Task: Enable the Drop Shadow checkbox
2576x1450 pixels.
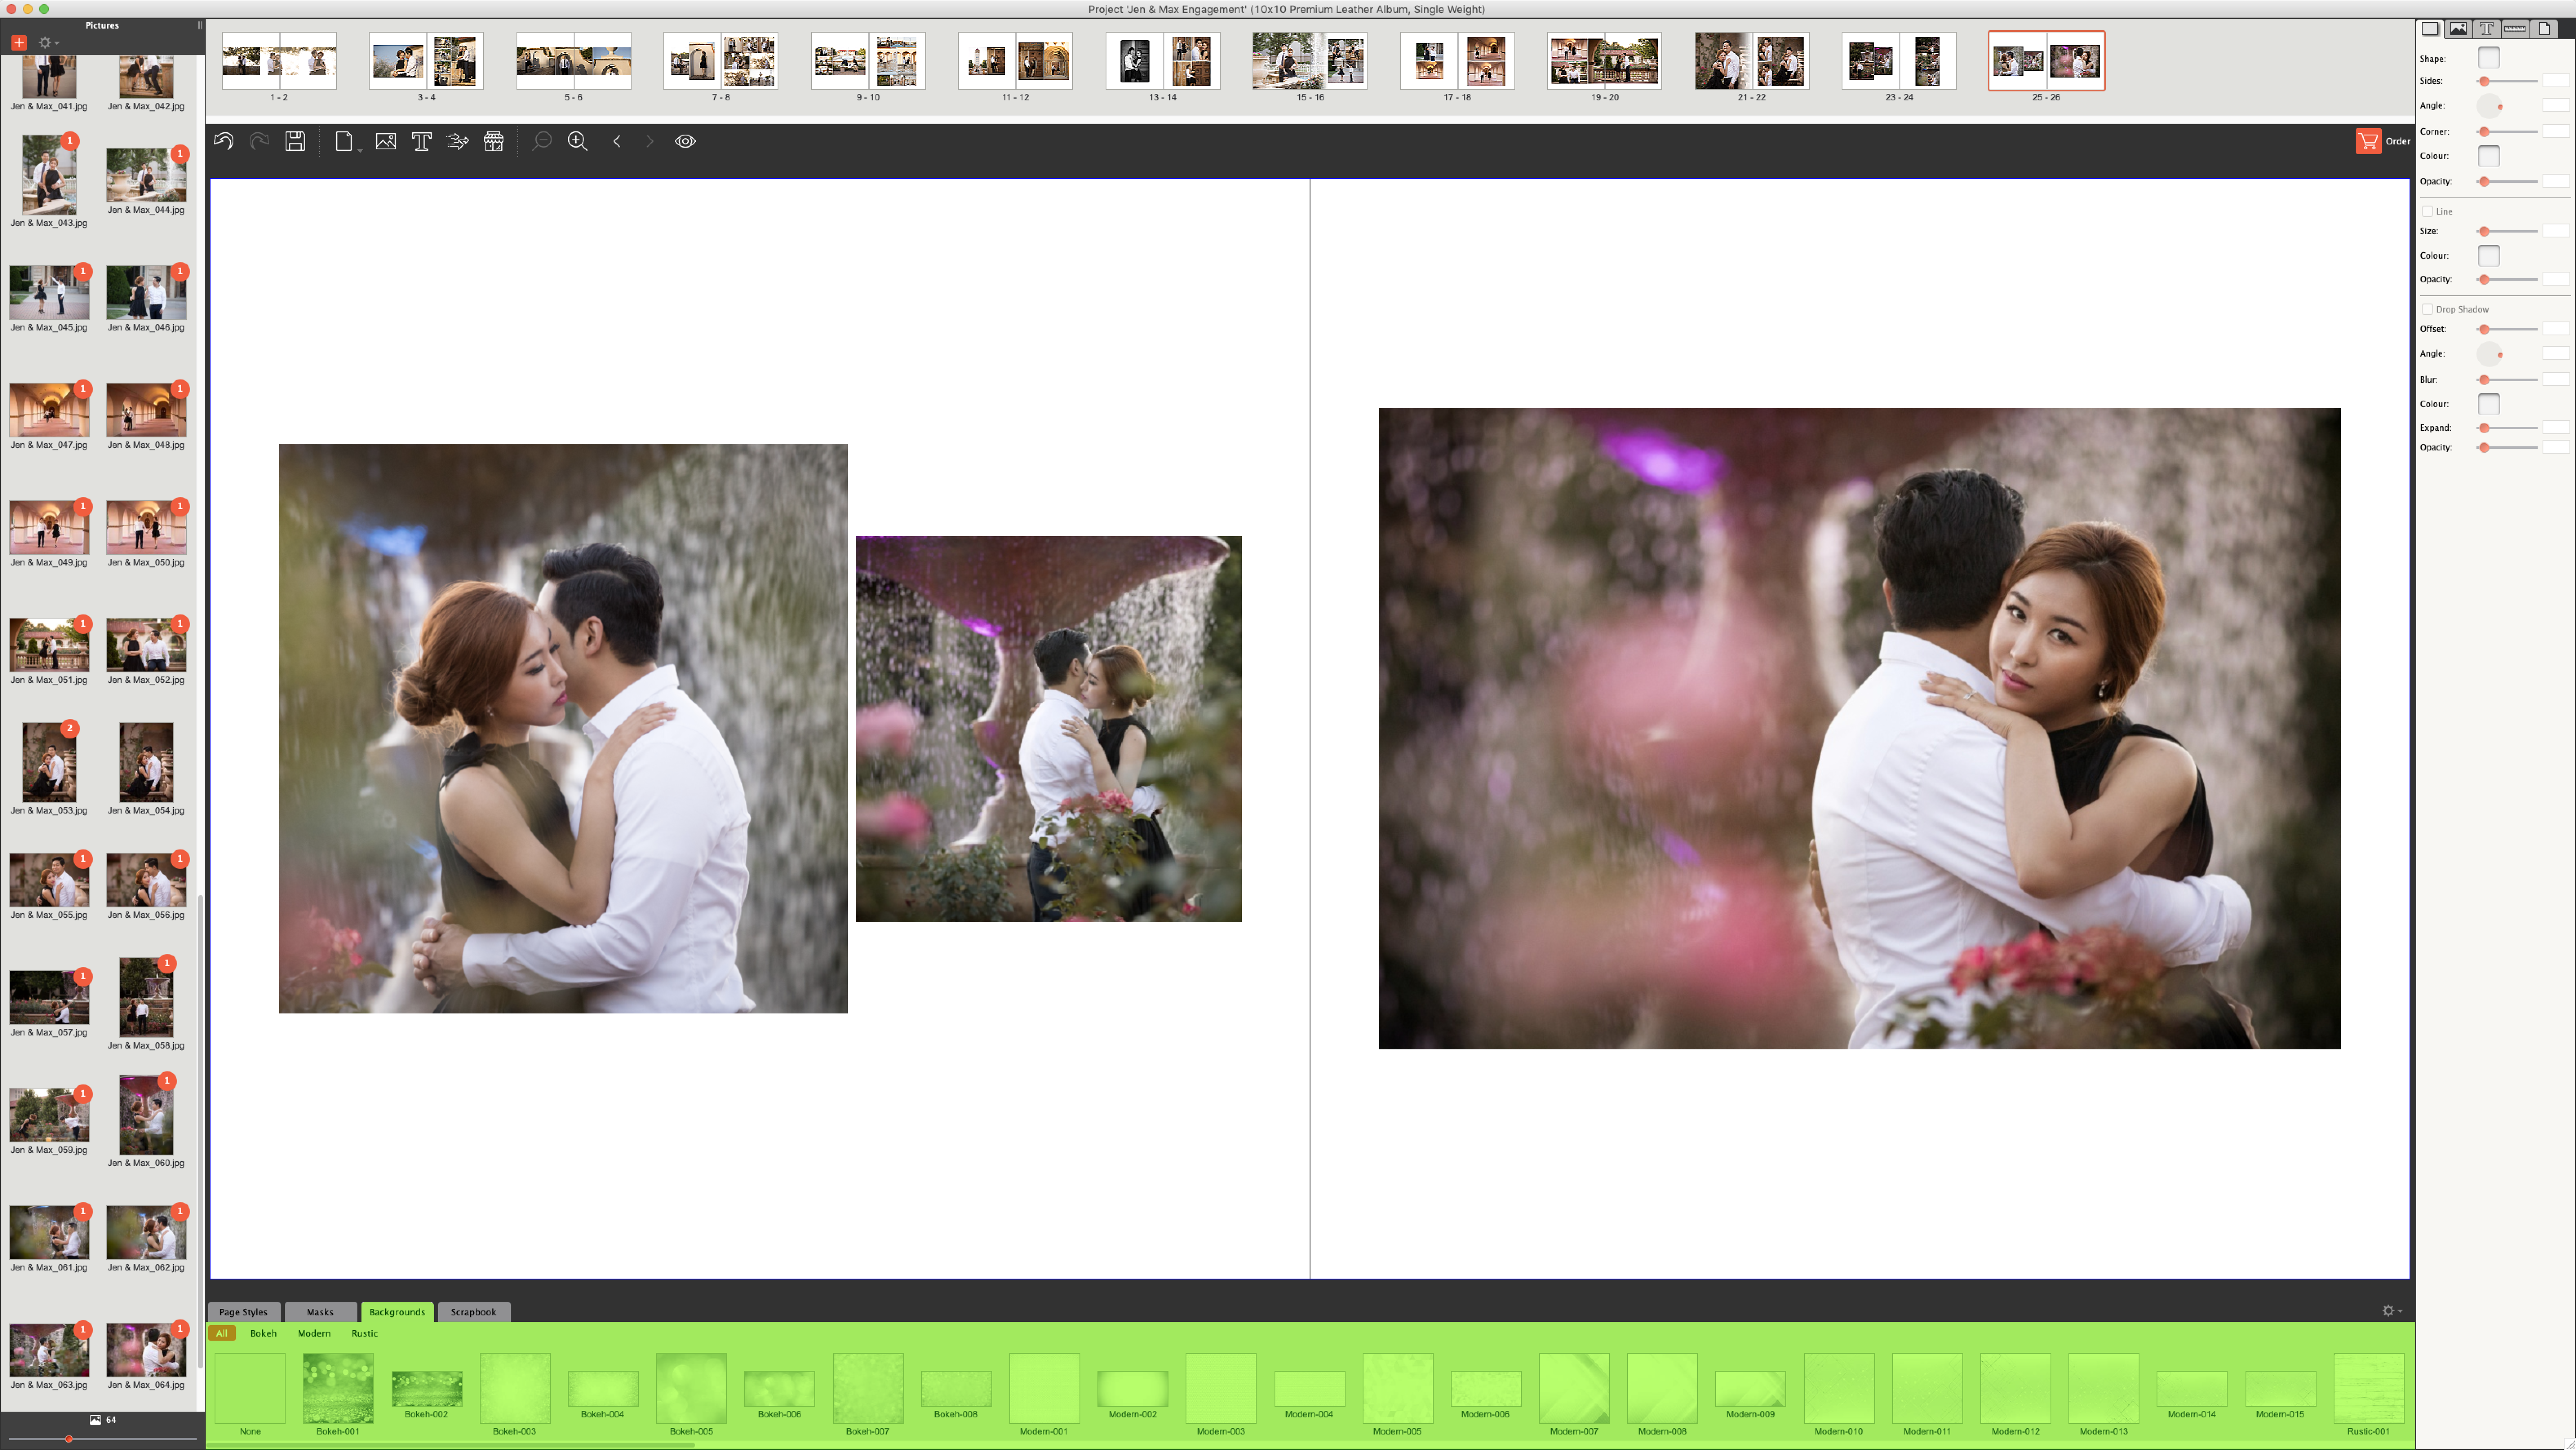Action: coord(2428,309)
